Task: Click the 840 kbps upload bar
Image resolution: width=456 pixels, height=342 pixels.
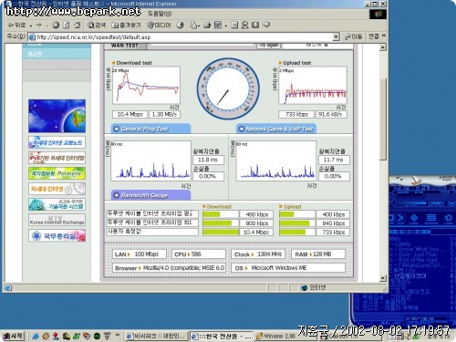Action: (x=297, y=223)
